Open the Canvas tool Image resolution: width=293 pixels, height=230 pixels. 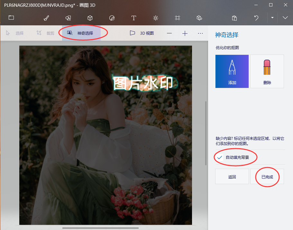point(177,18)
